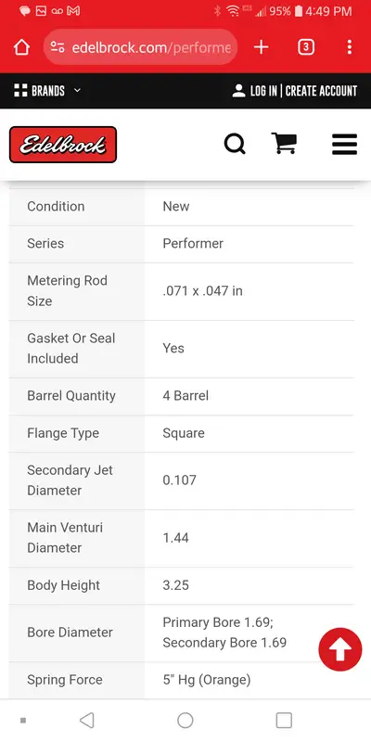Click the chevron next to Brands
The height and width of the screenshot is (742, 371).
77,90
